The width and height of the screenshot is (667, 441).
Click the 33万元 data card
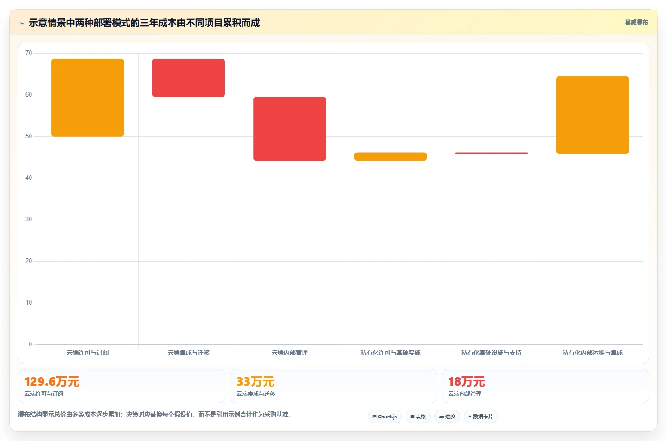pos(333,386)
